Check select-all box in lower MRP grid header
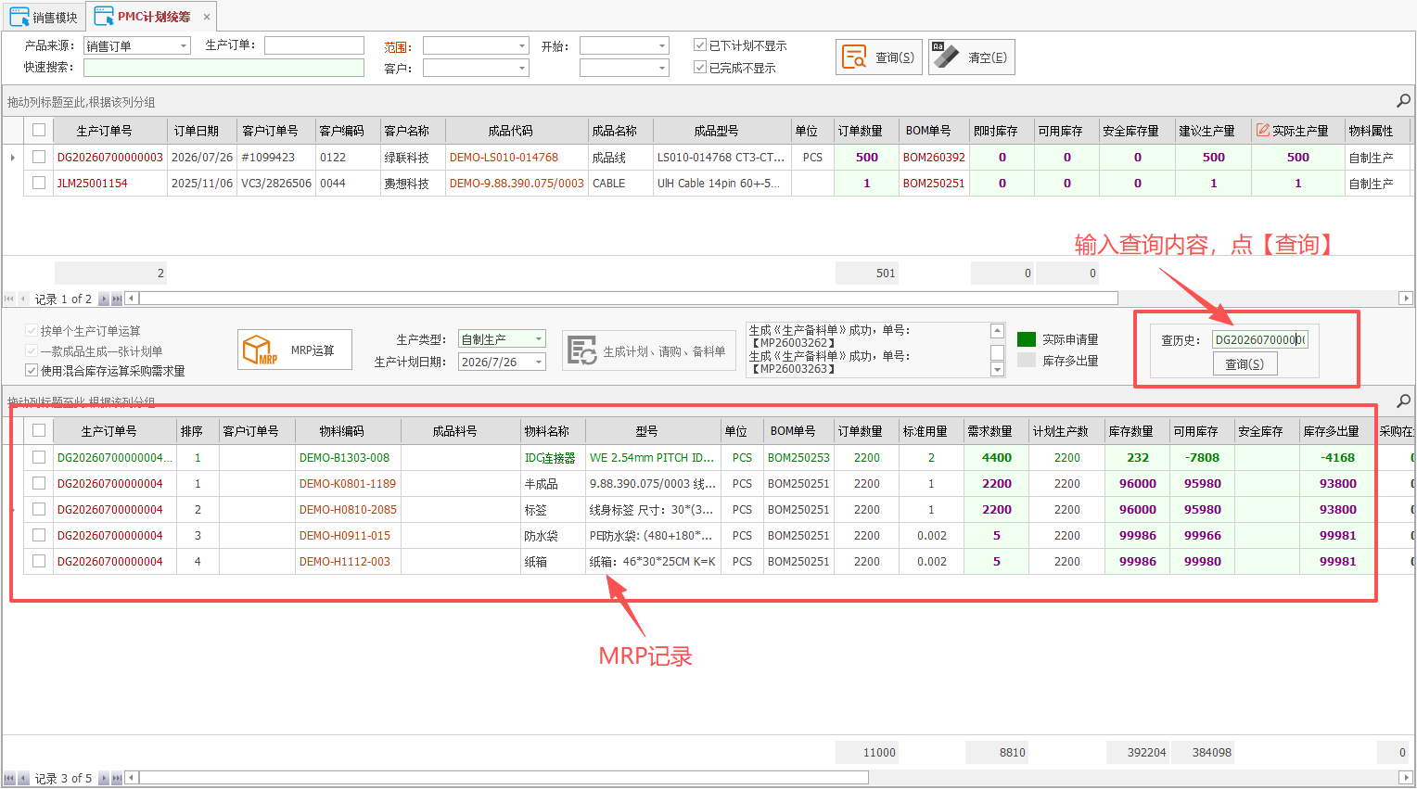Image resolution: width=1417 pixels, height=789 pixels. (x=39, y=430)
